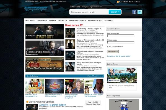Open the MANGAS & COMICS menu
The height and width of the screenshot is (110, 166).
point(77,20)
